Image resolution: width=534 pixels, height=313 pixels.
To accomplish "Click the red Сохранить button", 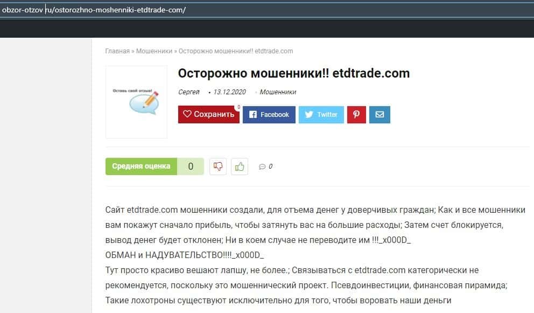I will coord(208,114).
